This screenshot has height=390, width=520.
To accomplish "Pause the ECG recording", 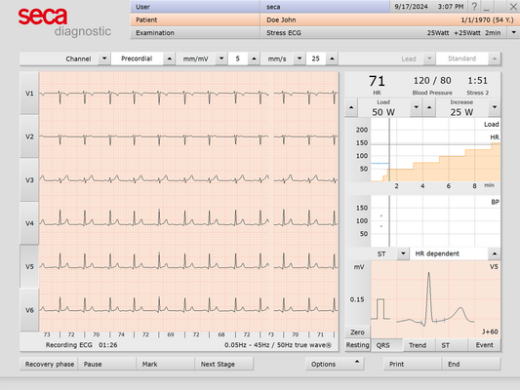I will coord(107,364).
